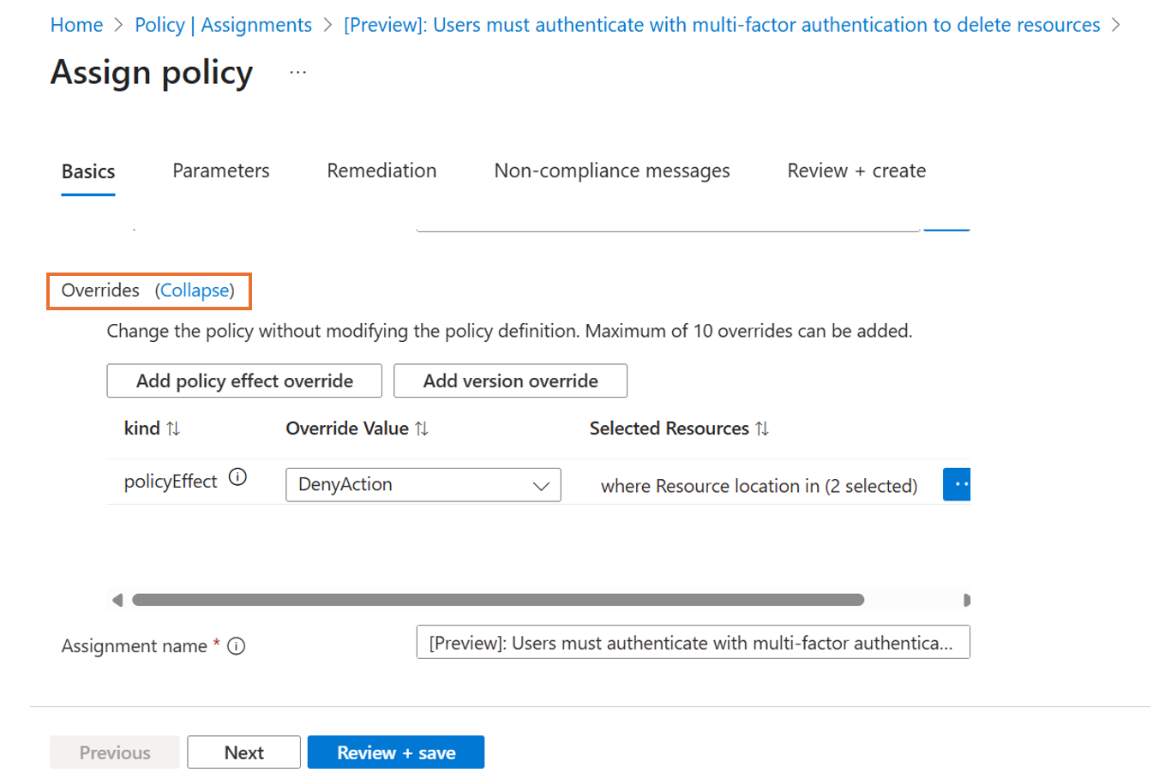This screenshot has width=1171, height=779.
Task: Collapse the Overrides section
Action: tap(195, 291)
